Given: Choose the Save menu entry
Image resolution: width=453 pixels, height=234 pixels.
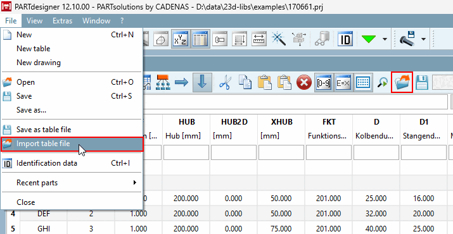Looking at the screenshot, I should click(x=72, y=96).
